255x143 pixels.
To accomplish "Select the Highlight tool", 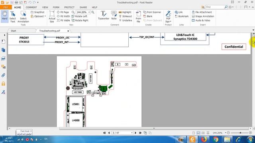I will click(x=125, y=12).
